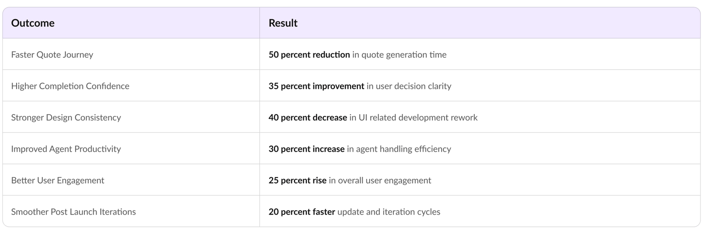
Task: Click the 'in overall user engagement' text
Action: click(380, 180)
